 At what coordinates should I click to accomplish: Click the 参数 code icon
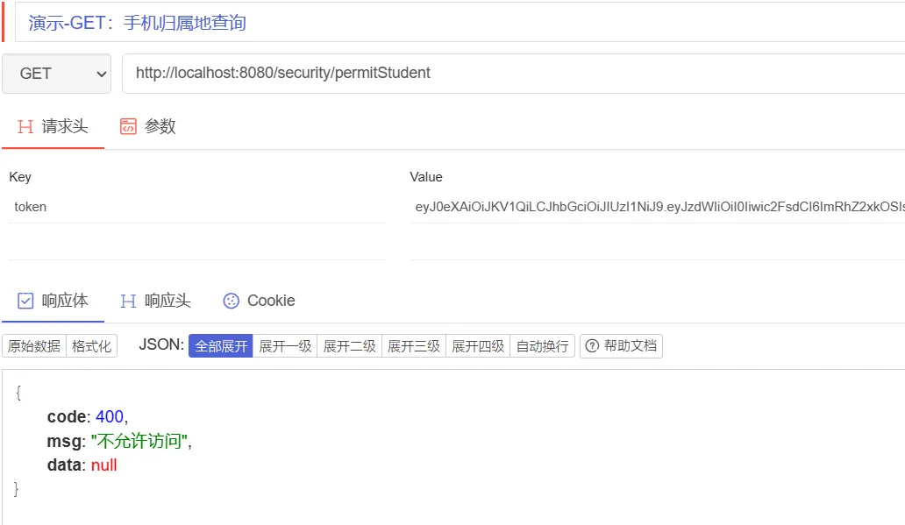tap(128, 127)
